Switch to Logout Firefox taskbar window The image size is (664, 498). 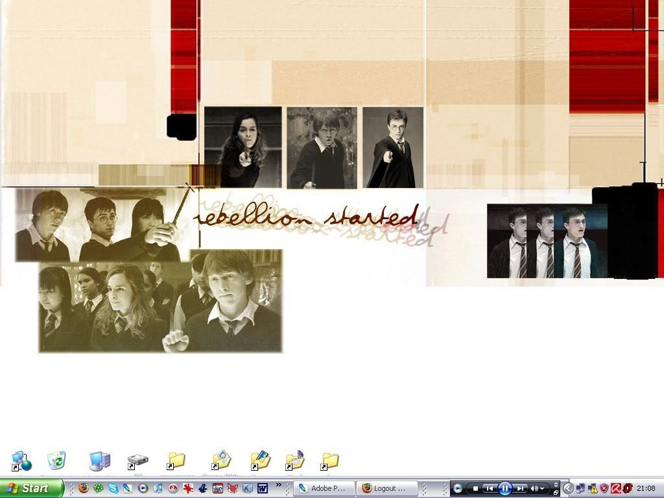(387, 488)
